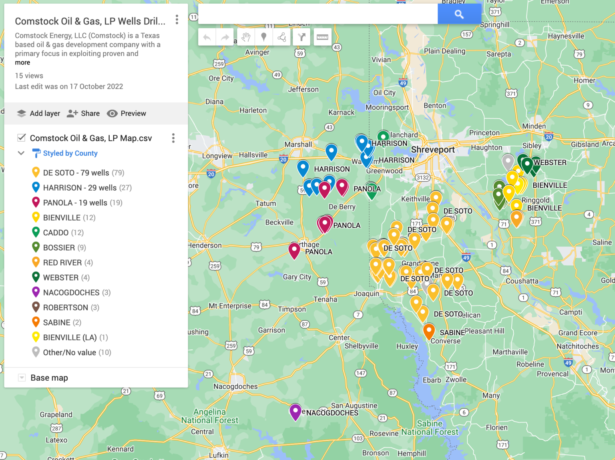615x460 pixels.
Task: Uncheck the Comstock Oil & Gas layer checkbox
Action: coord(22,138)
